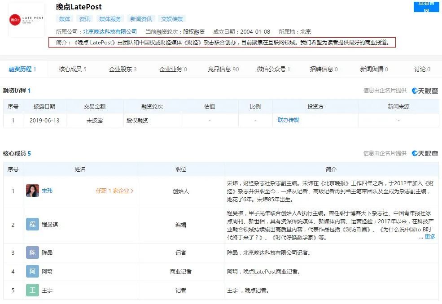Switch to the 招聘信息 tab
Viewport: 442px width, 304px height.
tap(324, 69)
